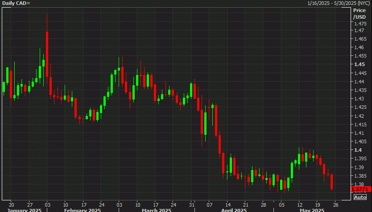Click the 1.425 price axis label

(360, 107)
